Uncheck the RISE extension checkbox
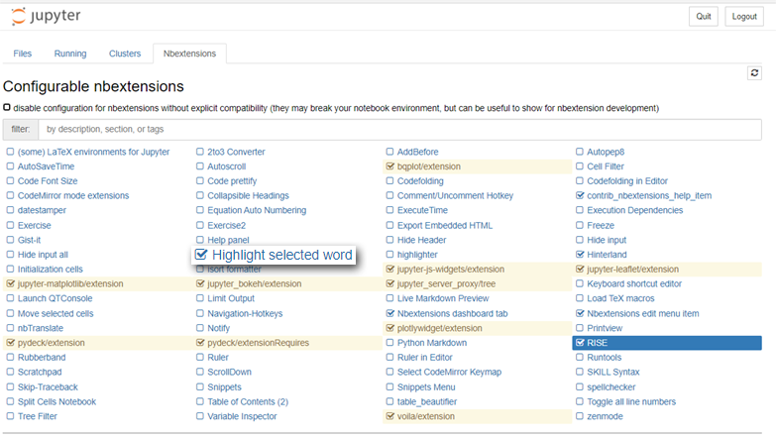Viewport: 776px width, 438px height. (x=580, y=343)
